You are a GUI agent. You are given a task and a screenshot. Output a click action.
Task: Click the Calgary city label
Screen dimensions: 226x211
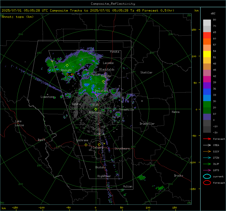coord(98,148)
